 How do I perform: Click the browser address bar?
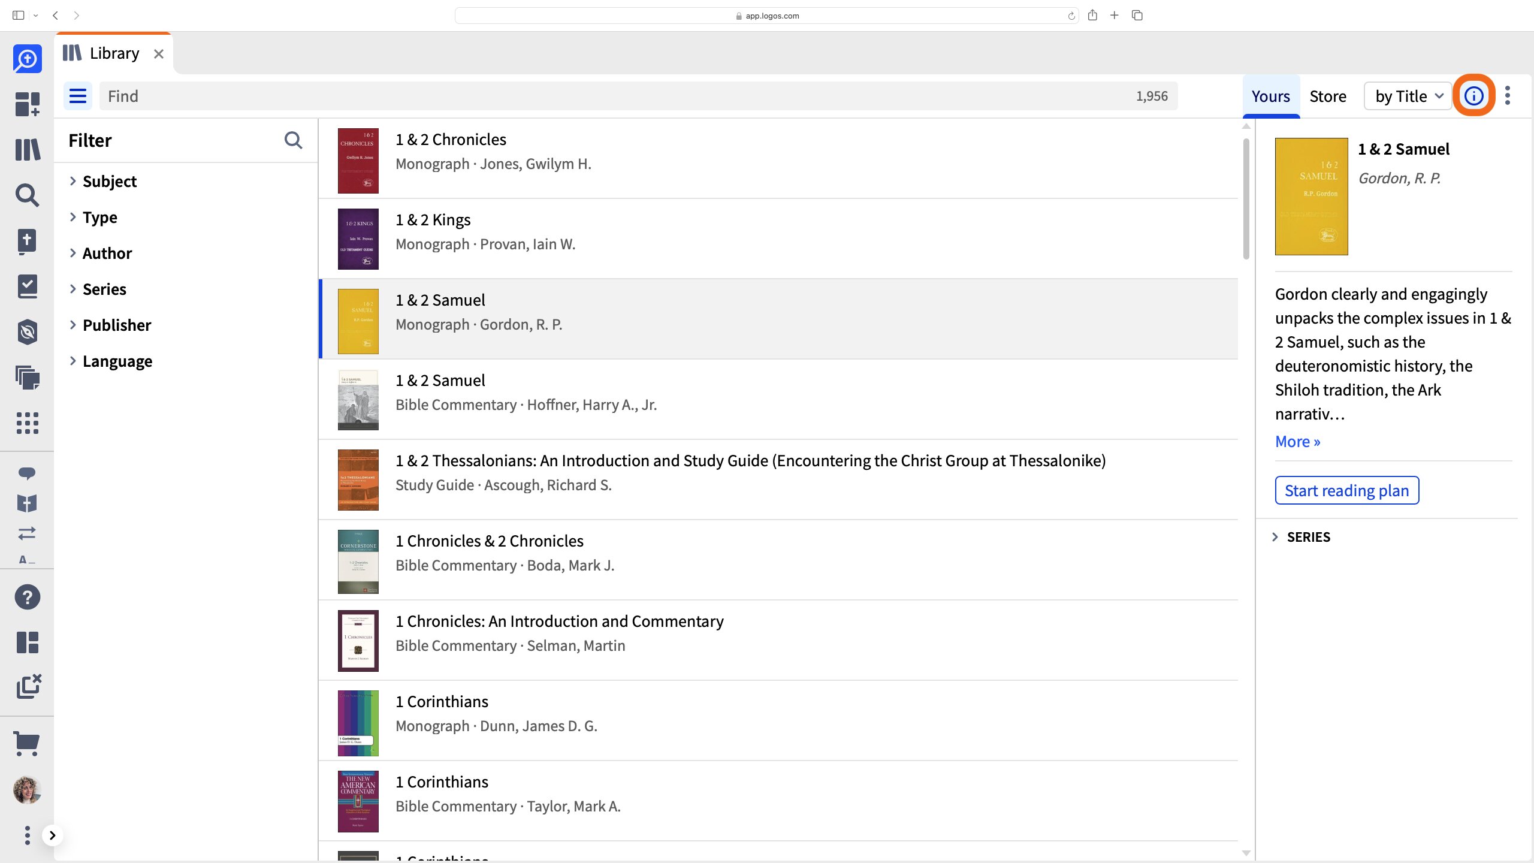point(767,16)
